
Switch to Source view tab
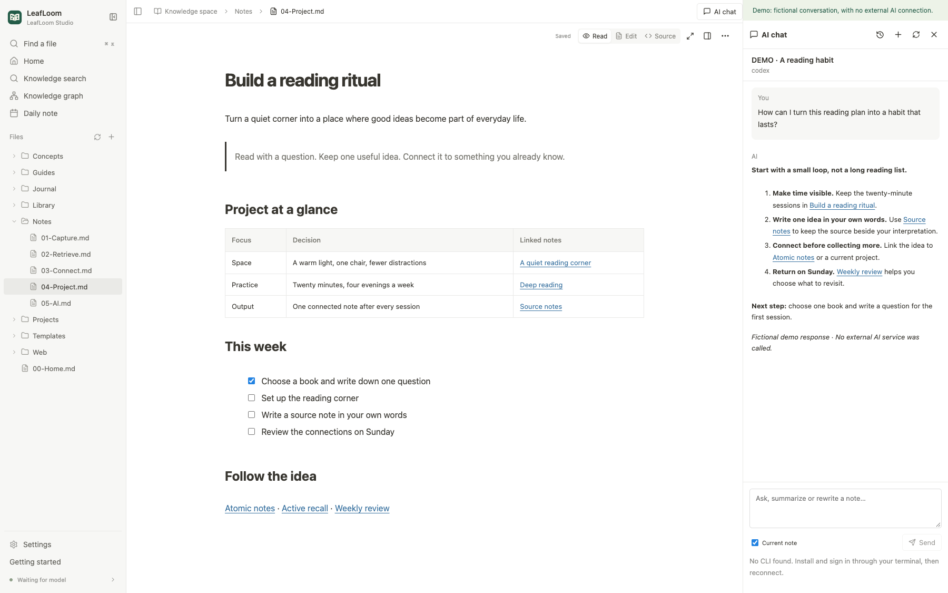(660, 36)
